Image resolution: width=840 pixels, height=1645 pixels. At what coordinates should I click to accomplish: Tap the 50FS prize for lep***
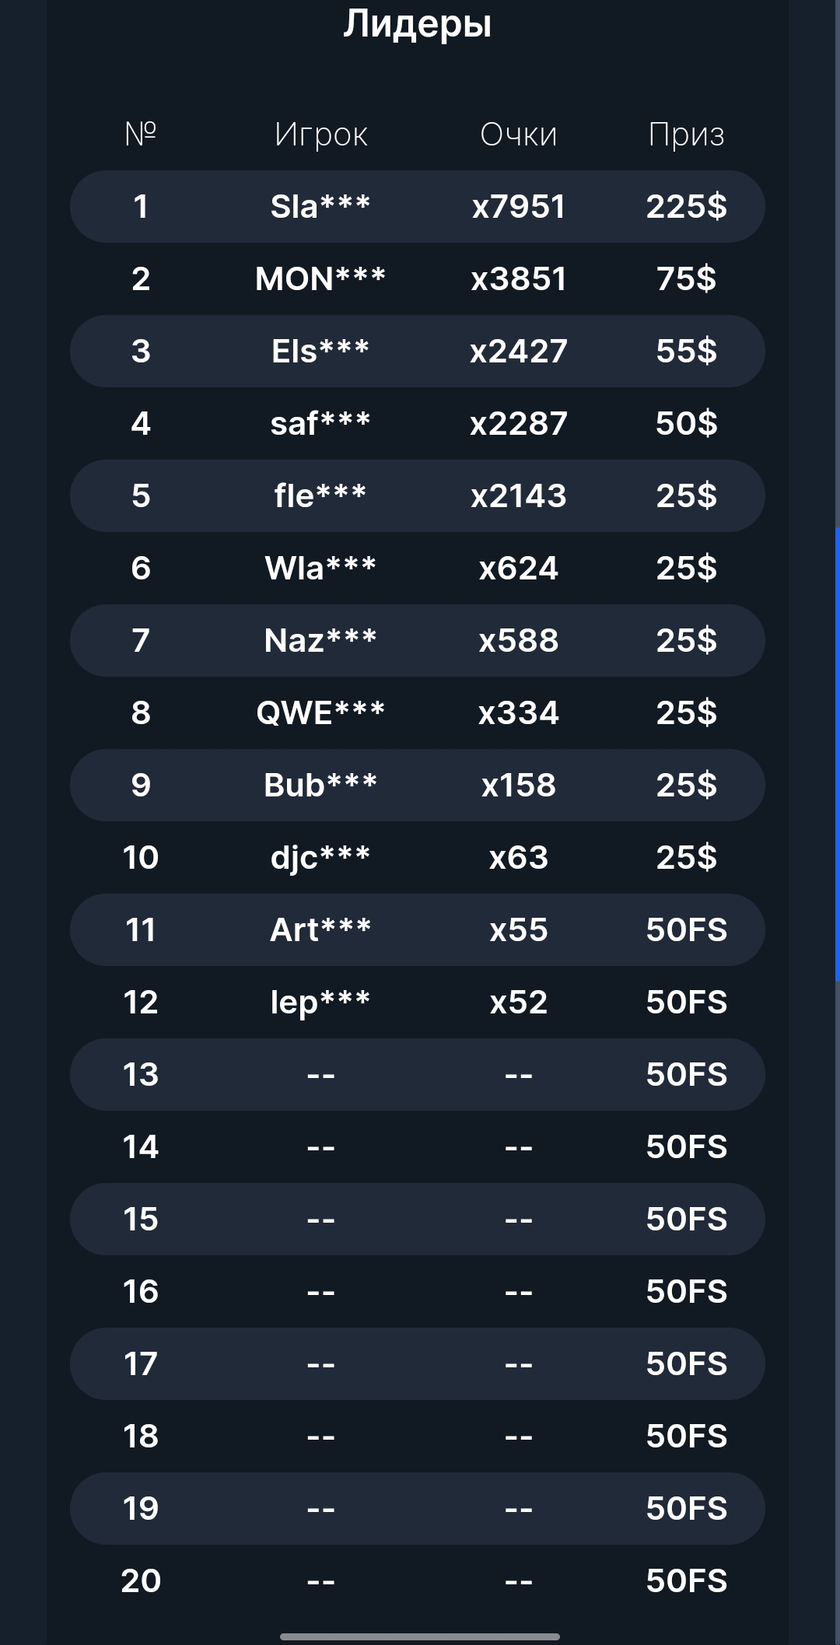pos(686,1003)
